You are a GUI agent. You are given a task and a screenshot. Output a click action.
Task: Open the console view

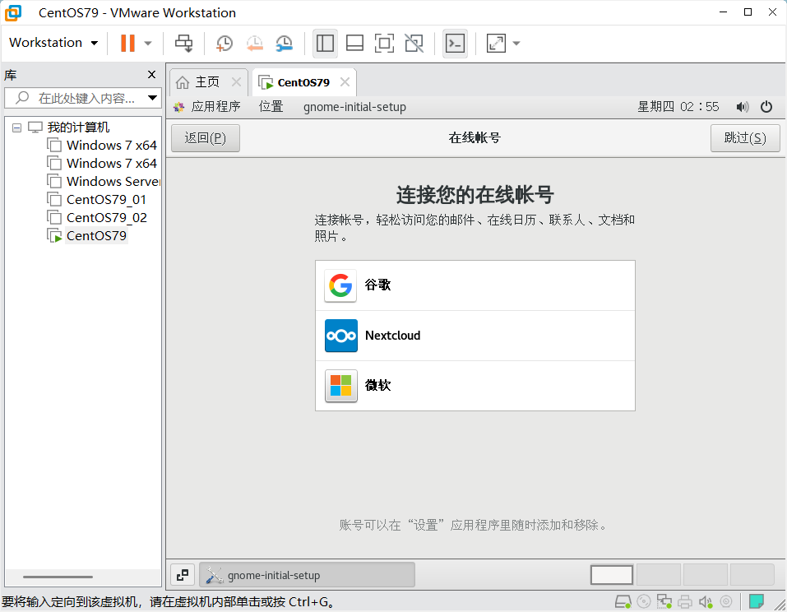(x=456, y=43)
